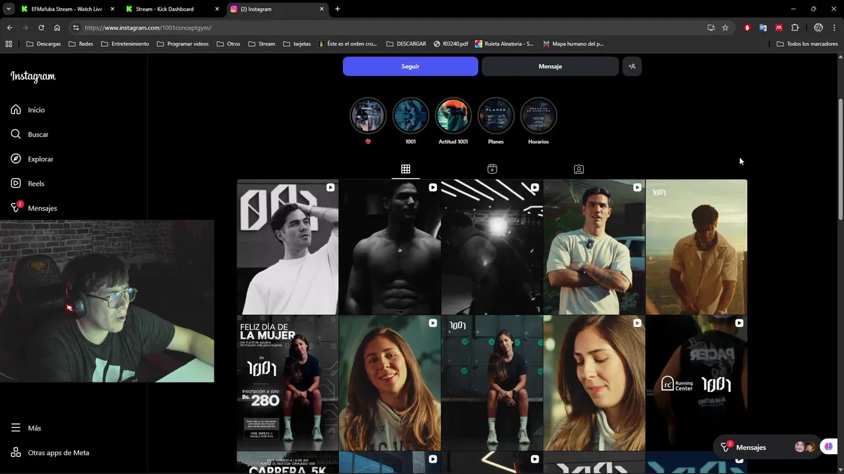844x474 pixels.
Task: Click the install app icon in address bar
Action: [x=711, y=28]
